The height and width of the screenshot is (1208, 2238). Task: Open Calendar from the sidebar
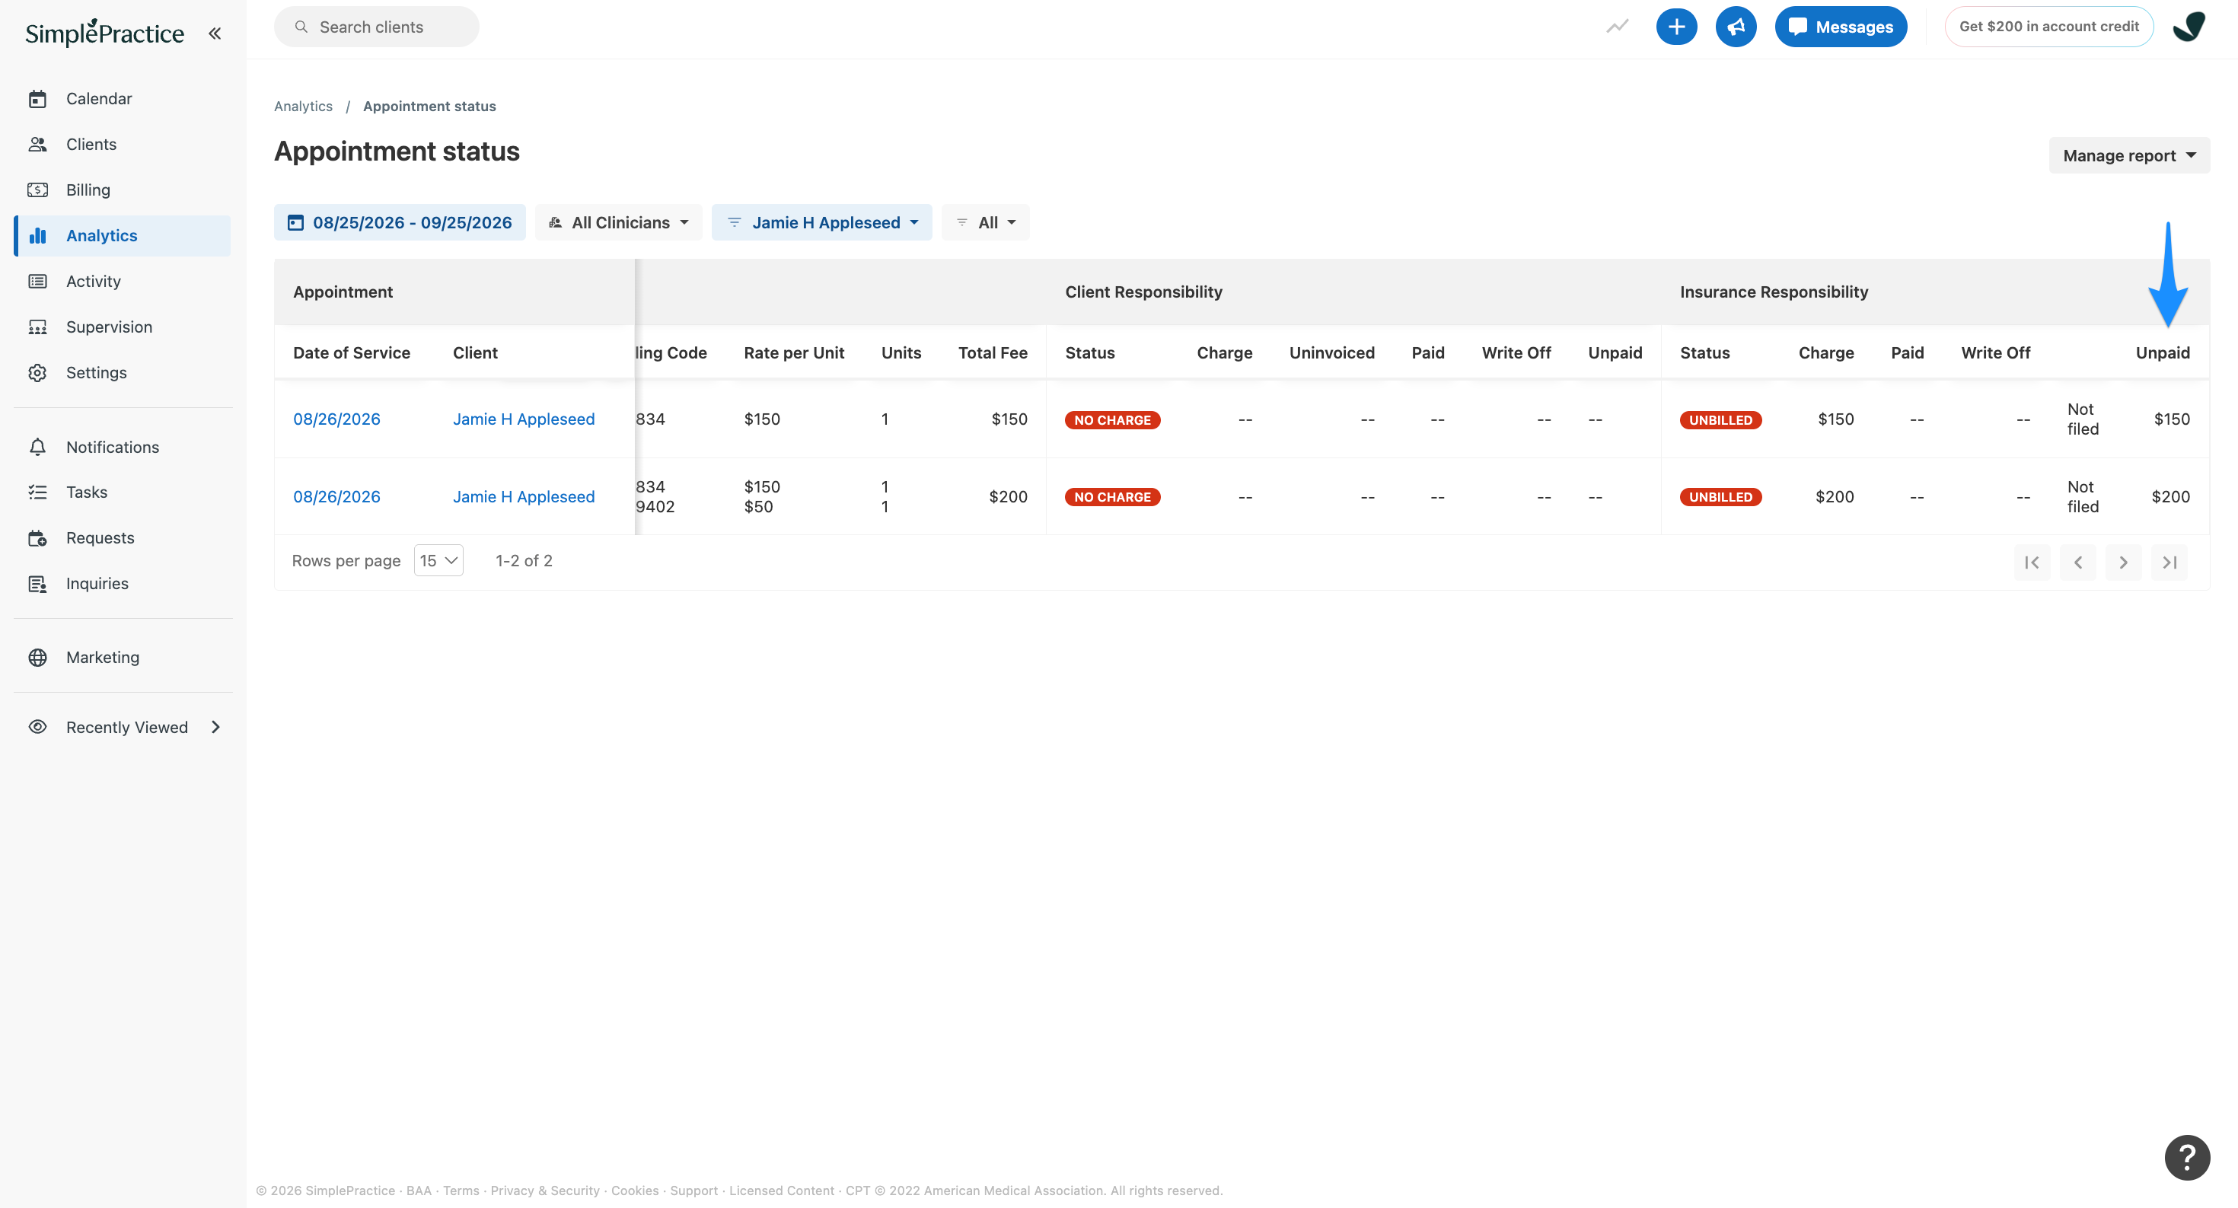point(123,99)
